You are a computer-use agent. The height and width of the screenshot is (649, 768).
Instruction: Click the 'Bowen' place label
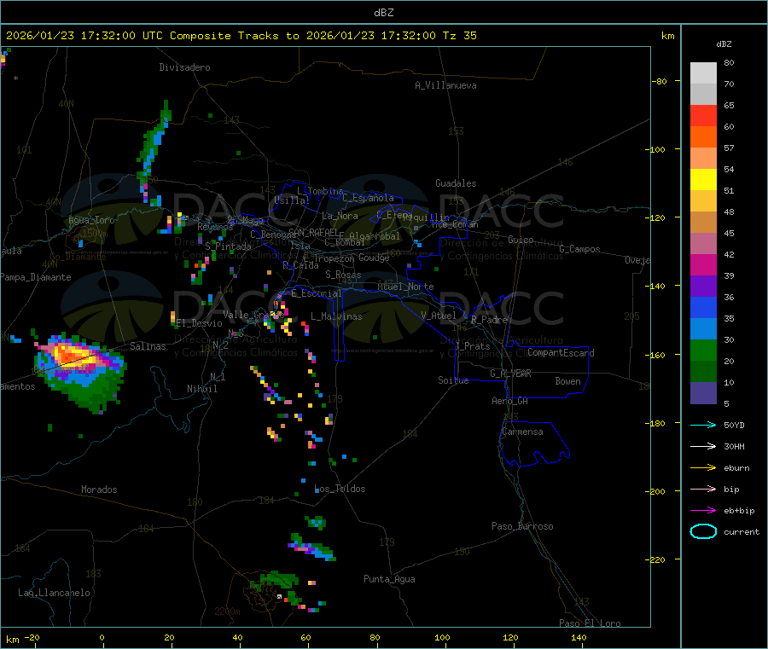568,381
